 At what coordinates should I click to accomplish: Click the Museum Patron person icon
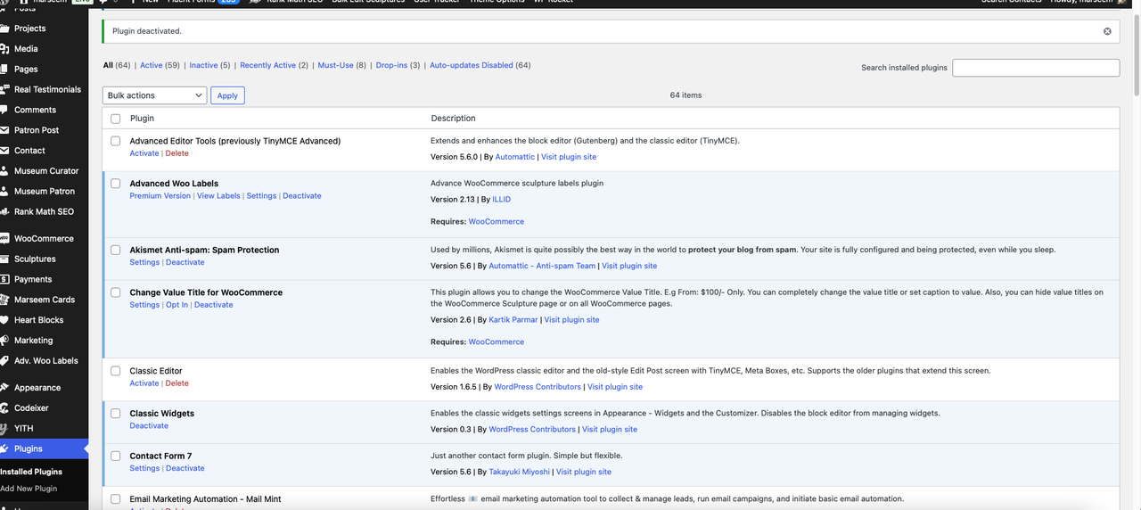click(x=5, y=192)
